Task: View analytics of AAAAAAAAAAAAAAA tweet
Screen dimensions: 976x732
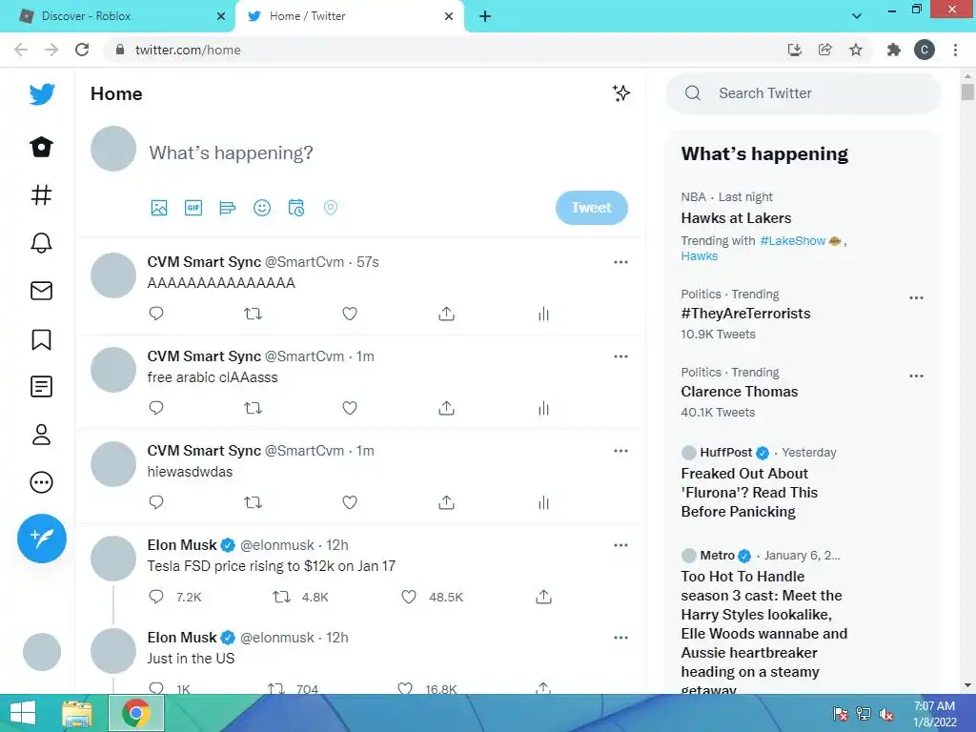Action: pos(543,314)
